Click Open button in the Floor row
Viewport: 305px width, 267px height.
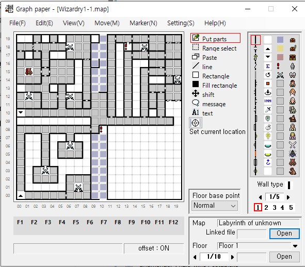[284, 257]
